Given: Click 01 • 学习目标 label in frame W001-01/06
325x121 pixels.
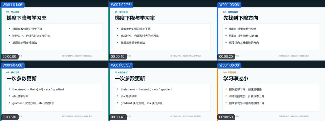Looking at the screenshot, I should (x=13, y=12).
